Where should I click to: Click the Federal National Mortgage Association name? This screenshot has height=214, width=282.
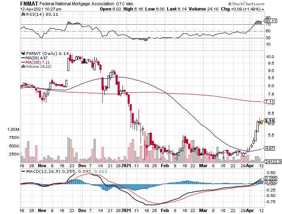pyautogui.click(x=77, y=4)
